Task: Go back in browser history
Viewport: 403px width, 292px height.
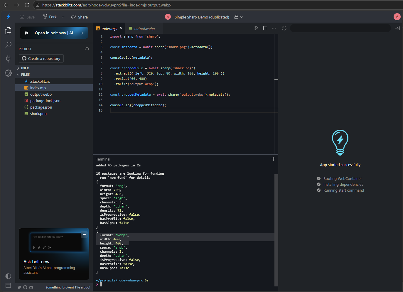Action: (6, 5)
